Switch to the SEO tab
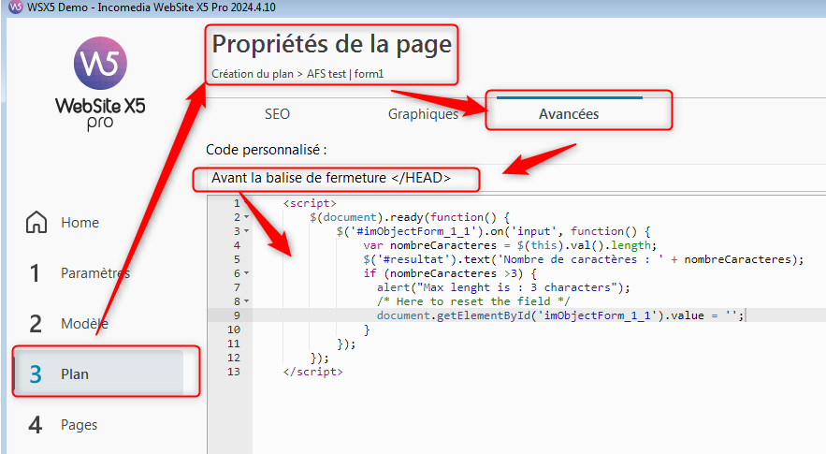This screenshot has height=454, width=826. tap(277, 114)
